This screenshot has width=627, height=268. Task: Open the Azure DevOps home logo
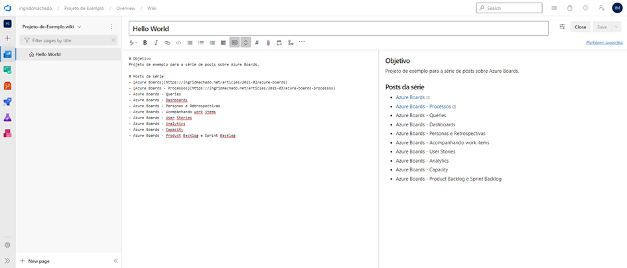click(x=7, y=8)
